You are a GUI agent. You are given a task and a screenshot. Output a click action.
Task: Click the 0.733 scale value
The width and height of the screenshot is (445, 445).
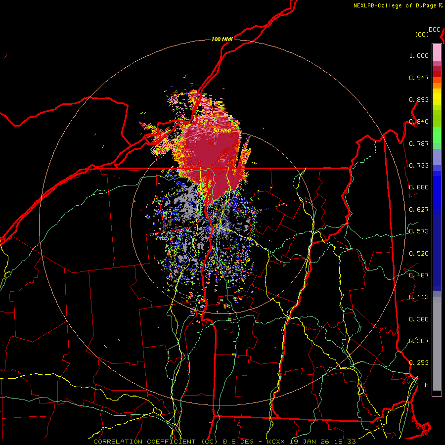419,166
